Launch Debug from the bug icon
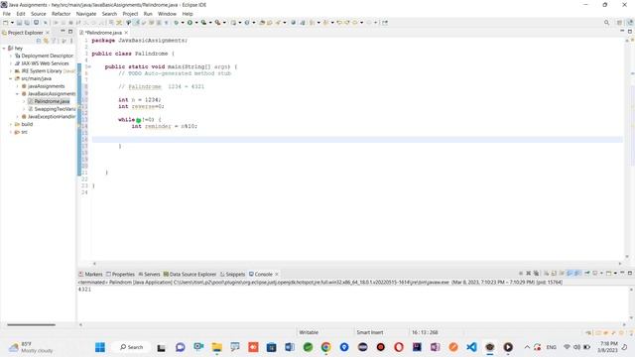This screenshot has height=357, width=635. point(176,23)
